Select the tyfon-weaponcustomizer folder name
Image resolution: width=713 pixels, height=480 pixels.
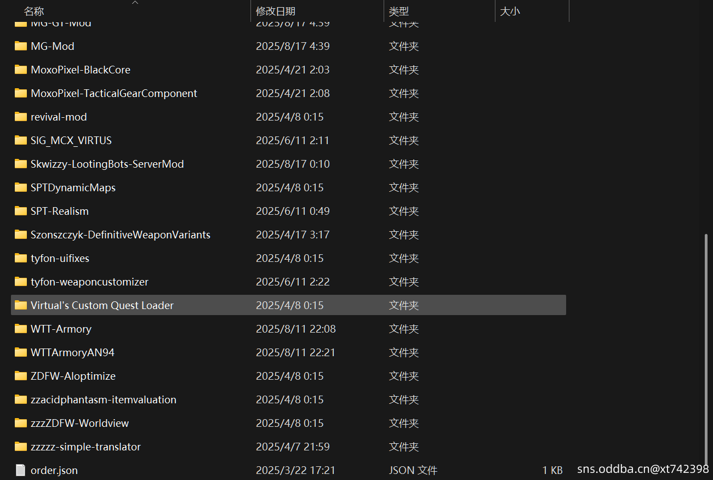(x=89, y=282)
